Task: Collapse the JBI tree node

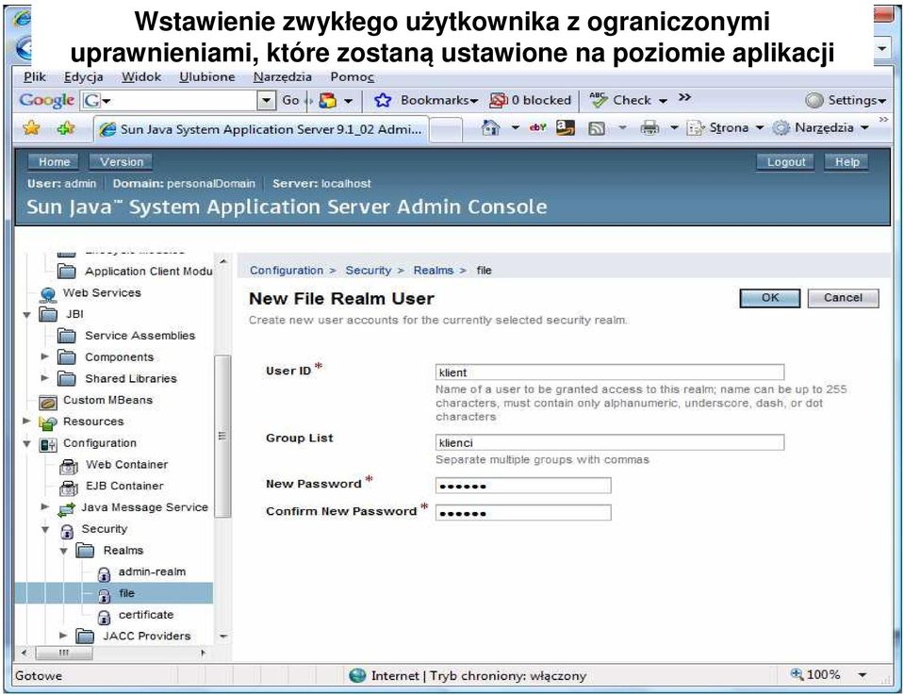Action: tap(26, 315)
